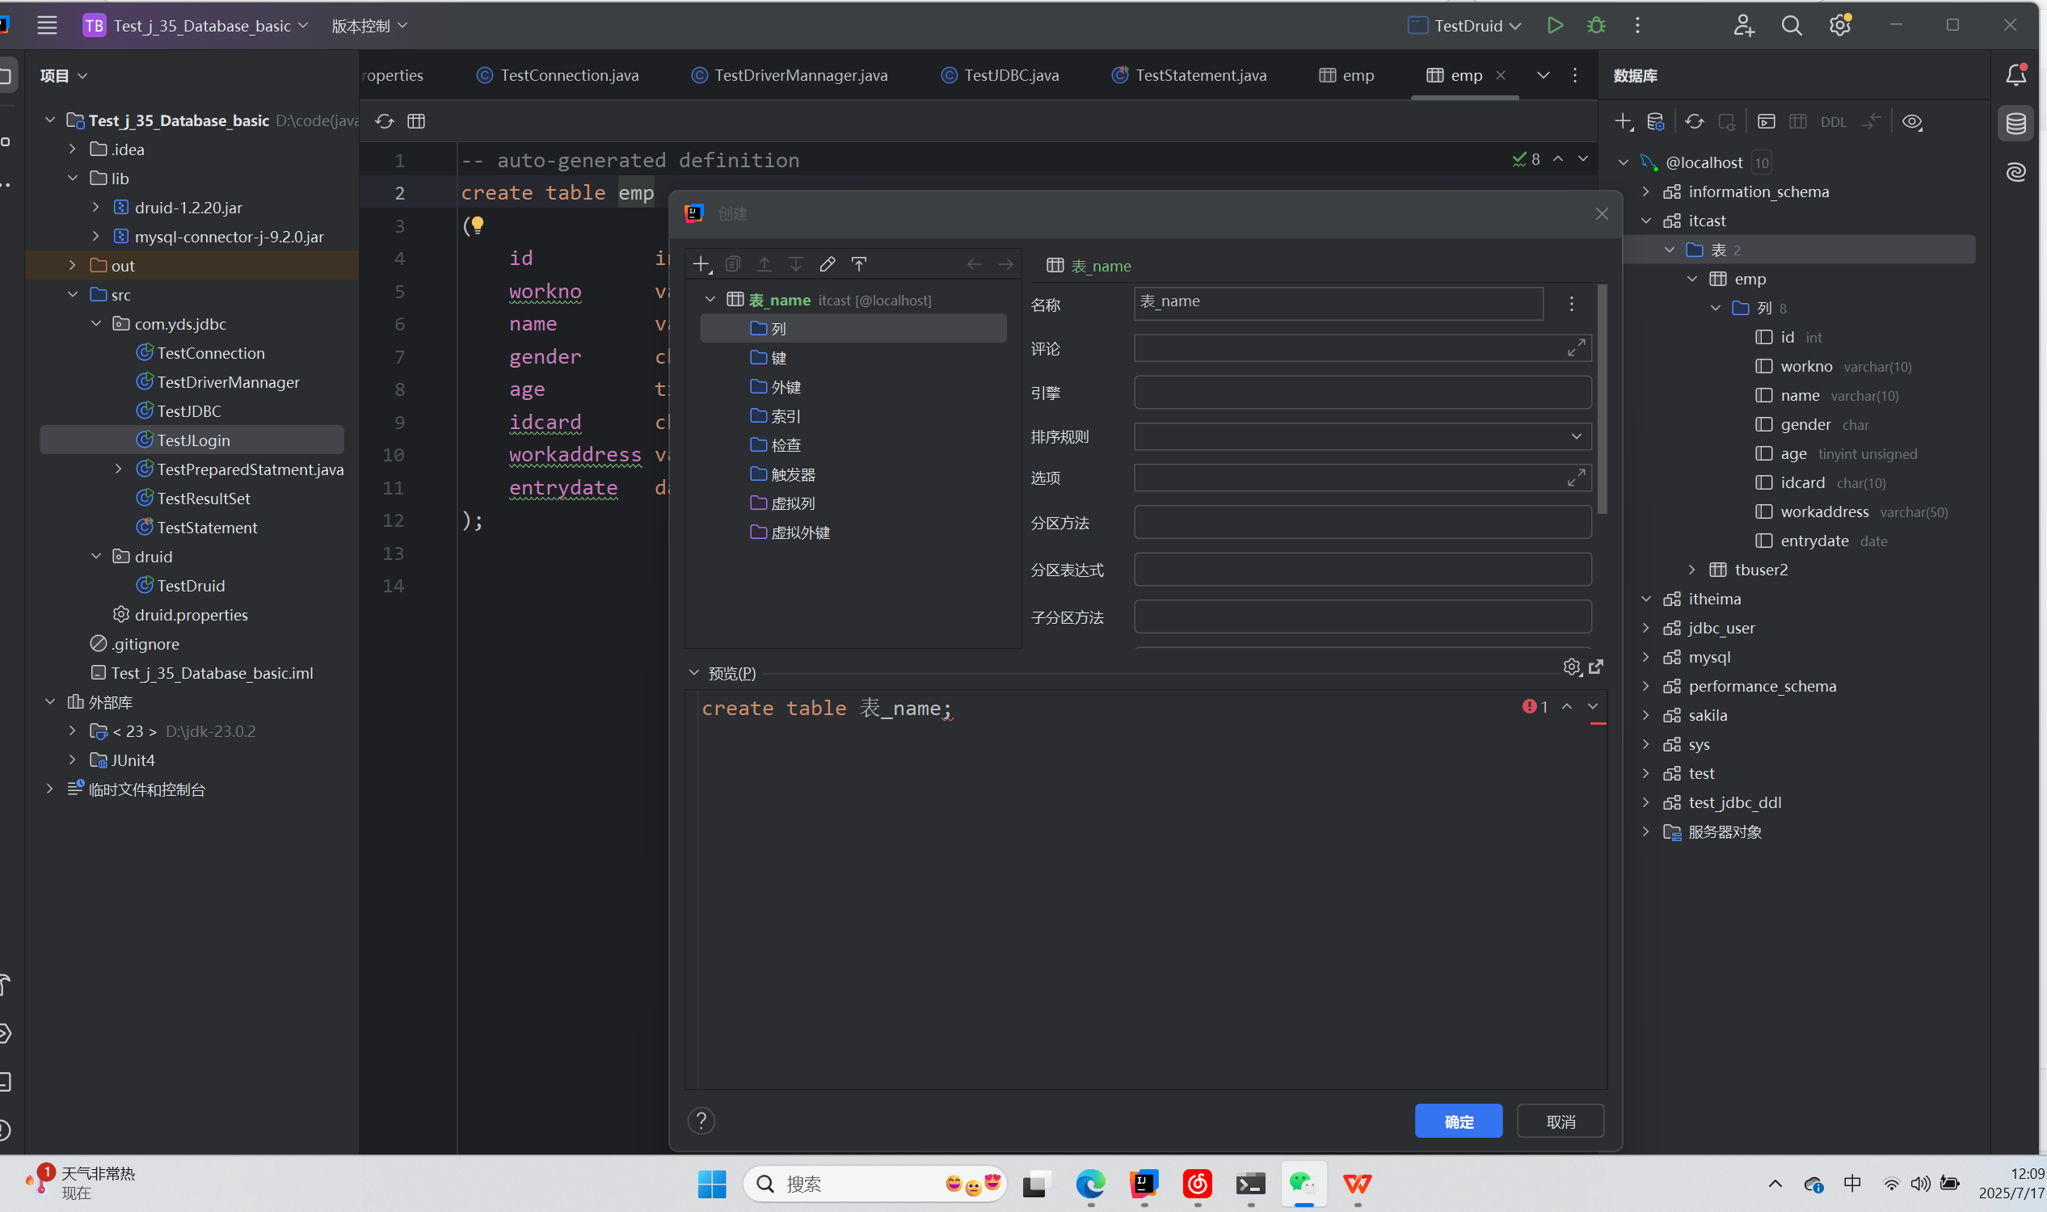
Task: Click the AI Assistant icon on right edge
Action: tap(2016, 172)
